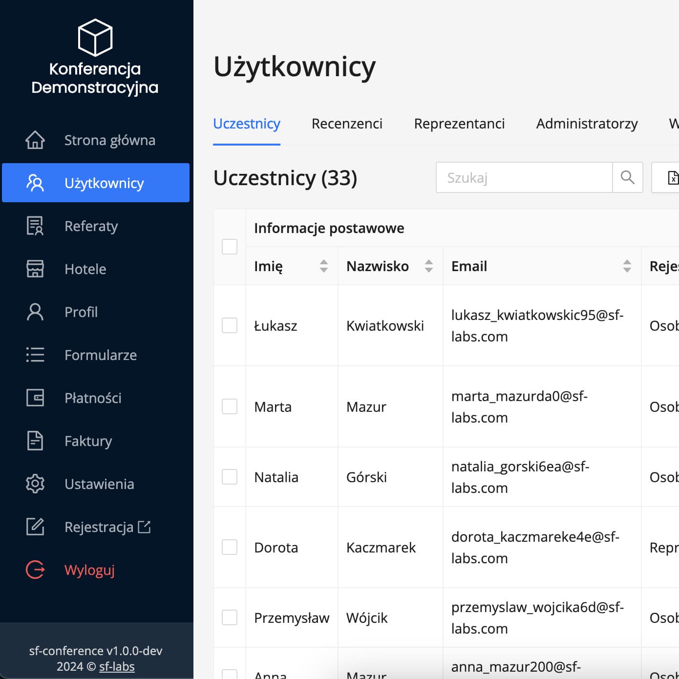Click the external link icon after Rejestracja
679x679 pixels.
144,527
